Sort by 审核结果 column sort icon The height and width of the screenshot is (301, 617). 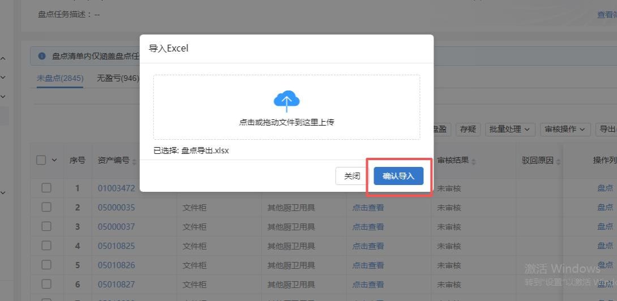pos(474,161)
